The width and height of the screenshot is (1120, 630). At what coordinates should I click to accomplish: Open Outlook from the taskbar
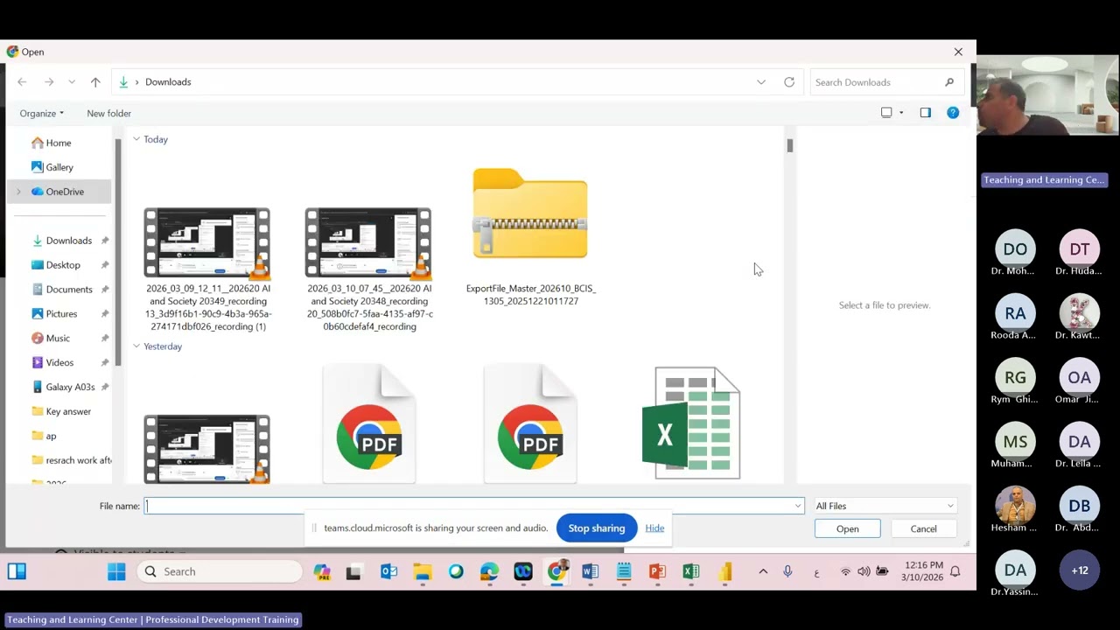click(389, 572)
